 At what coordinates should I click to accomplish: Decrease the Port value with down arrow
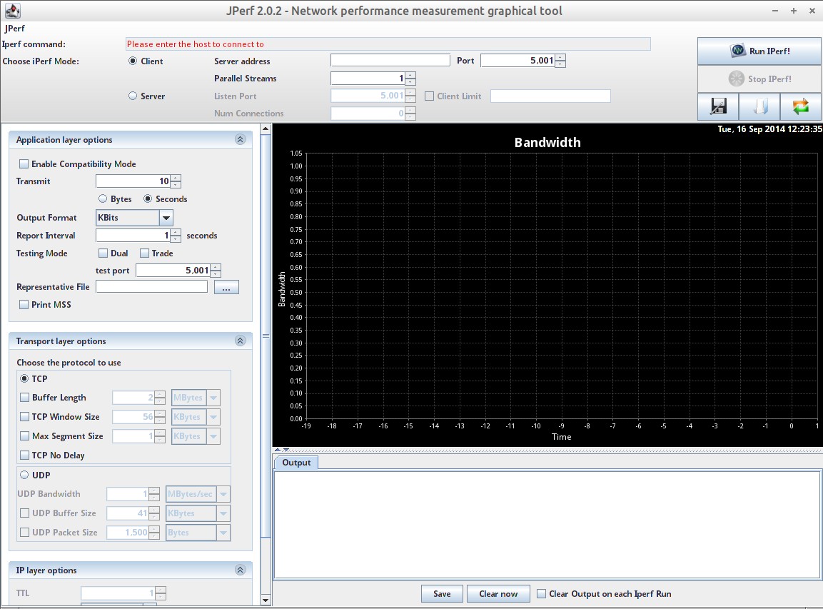pyautogui.click(x=560, y=64)
